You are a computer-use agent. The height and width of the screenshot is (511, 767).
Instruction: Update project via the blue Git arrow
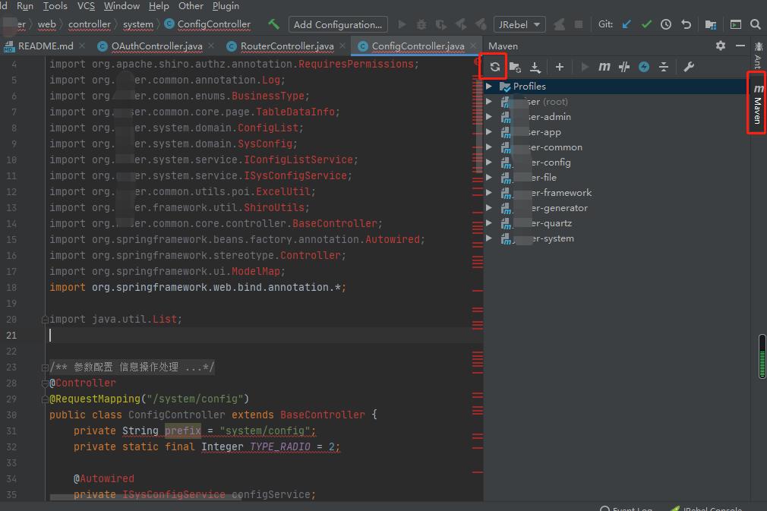point(626,24)
